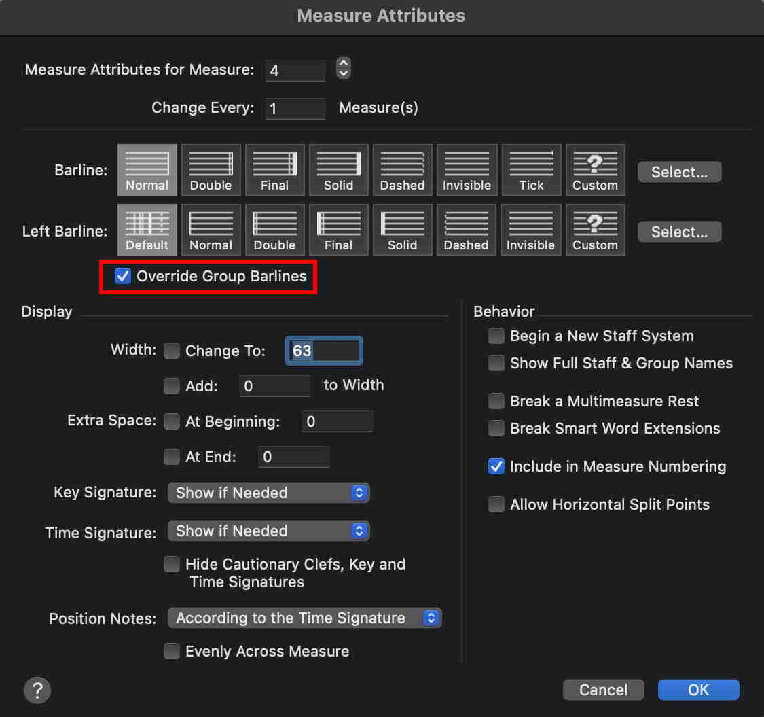
Task: Open the help question mark button
Action: (x=37, y=690)
